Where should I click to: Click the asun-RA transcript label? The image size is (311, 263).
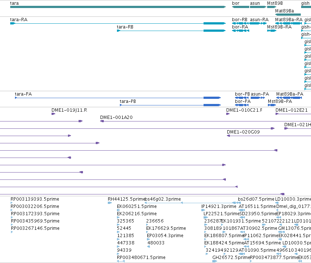(x=259, y=20)
